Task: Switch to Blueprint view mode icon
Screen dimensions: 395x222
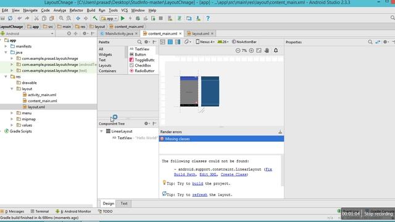Action: [x=170, y=42]
